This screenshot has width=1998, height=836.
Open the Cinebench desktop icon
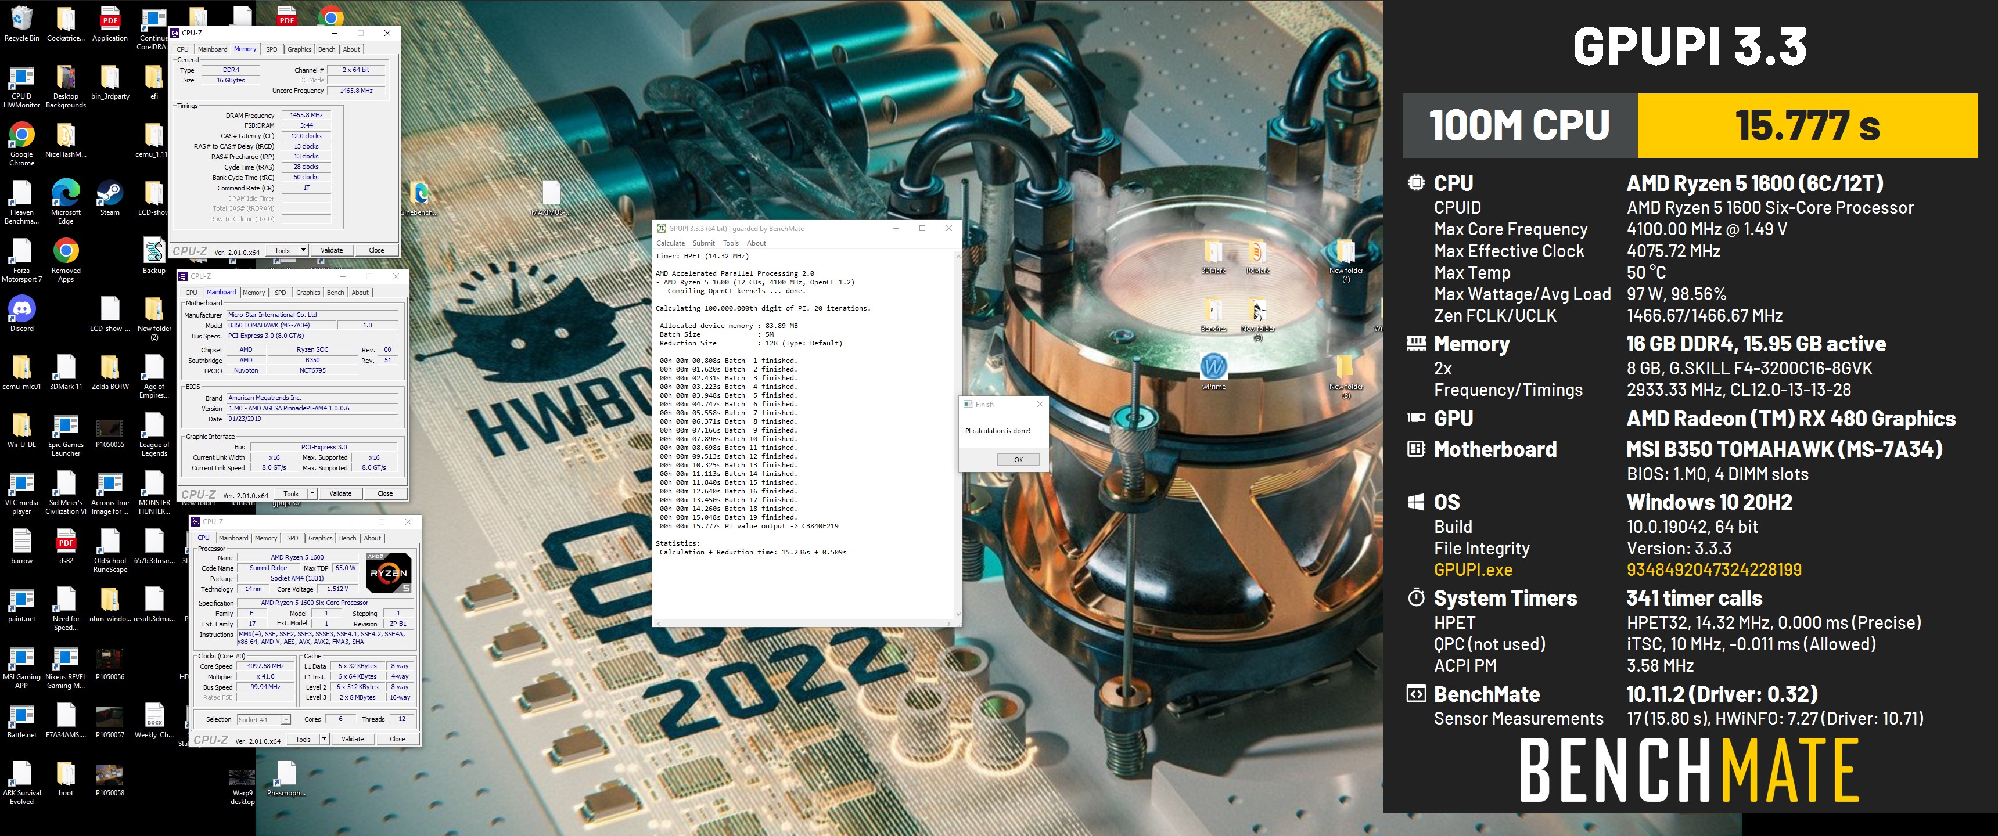(x=419, y=198)
